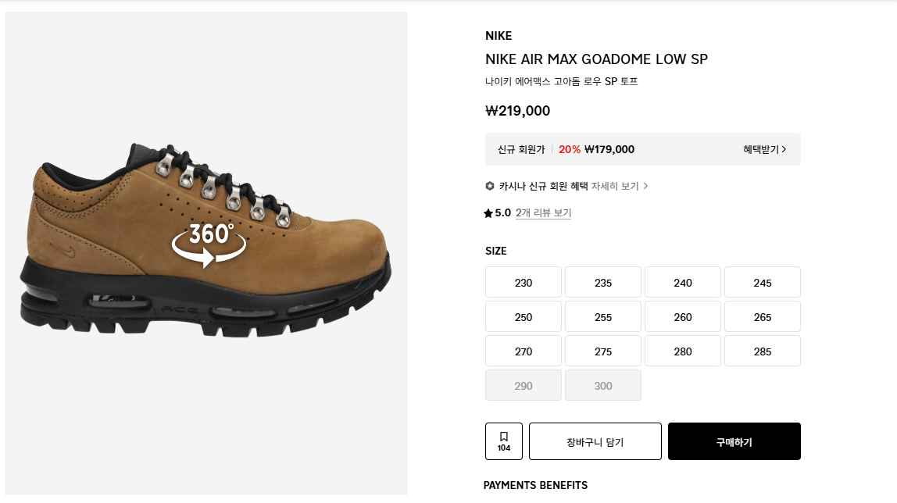Image resolution: width=897 pixels, height=503 pixels.
Task: Select size 245
Action: click(x=763, y=283)
